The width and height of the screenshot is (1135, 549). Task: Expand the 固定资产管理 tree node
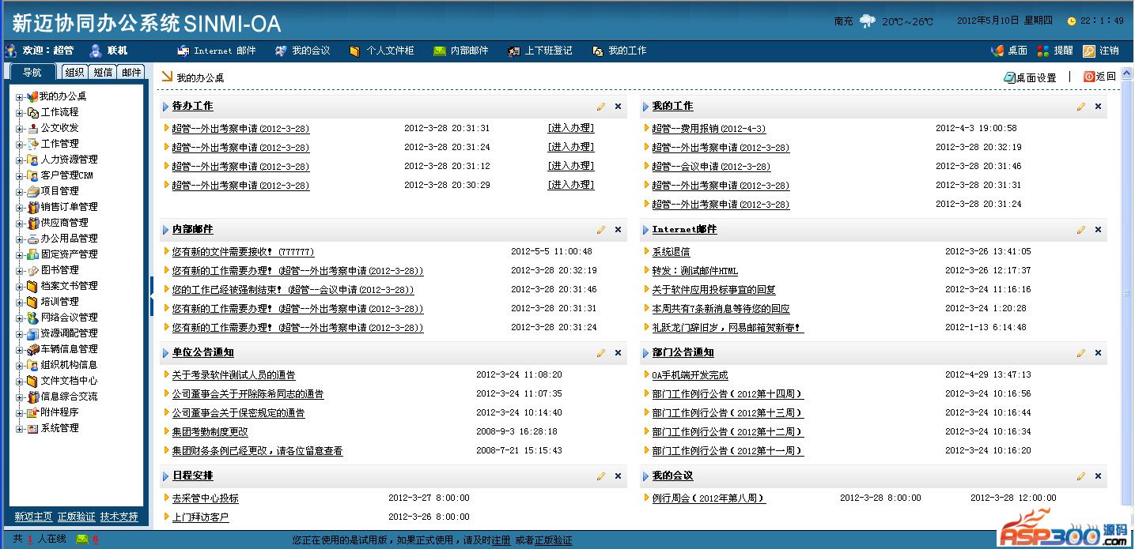pyautogui.click(x=20, y=255)
